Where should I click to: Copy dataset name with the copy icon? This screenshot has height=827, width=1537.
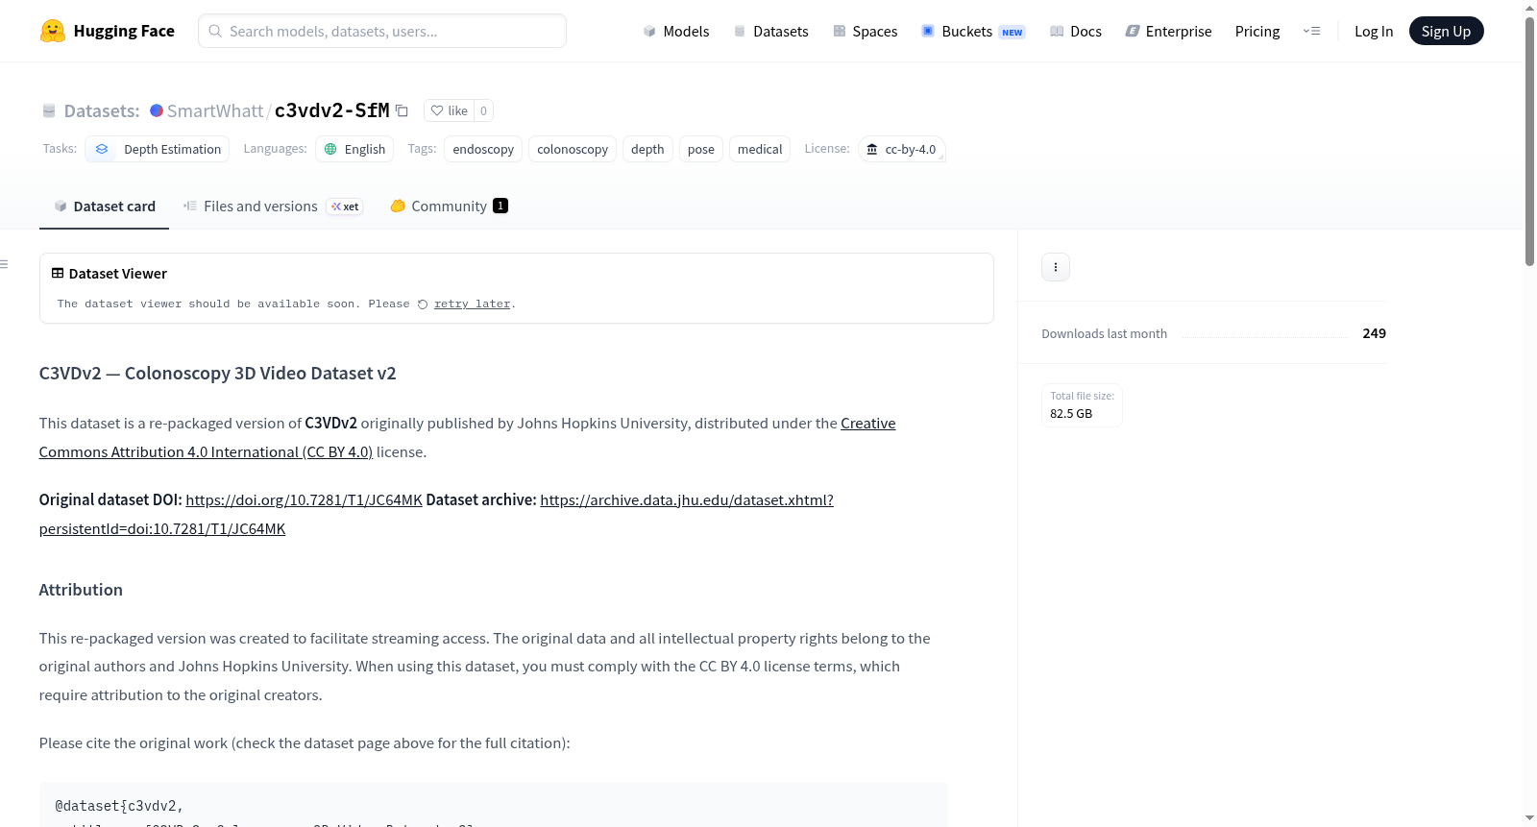pyautogui.click(x=403, y=110)
